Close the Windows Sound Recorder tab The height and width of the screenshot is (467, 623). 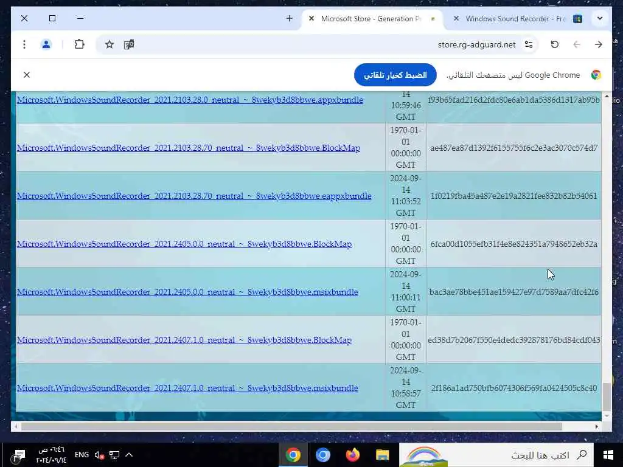point(456,18)
